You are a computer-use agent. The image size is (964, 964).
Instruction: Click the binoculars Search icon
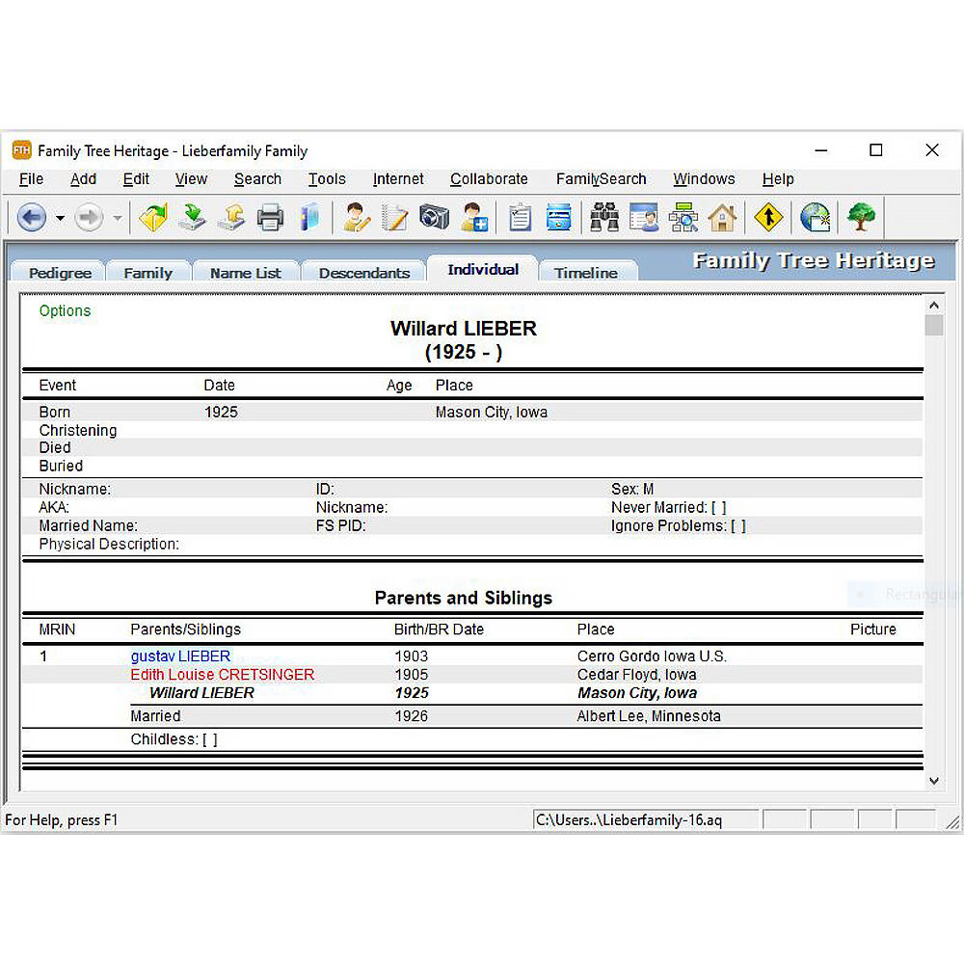[x=604, y=217]
